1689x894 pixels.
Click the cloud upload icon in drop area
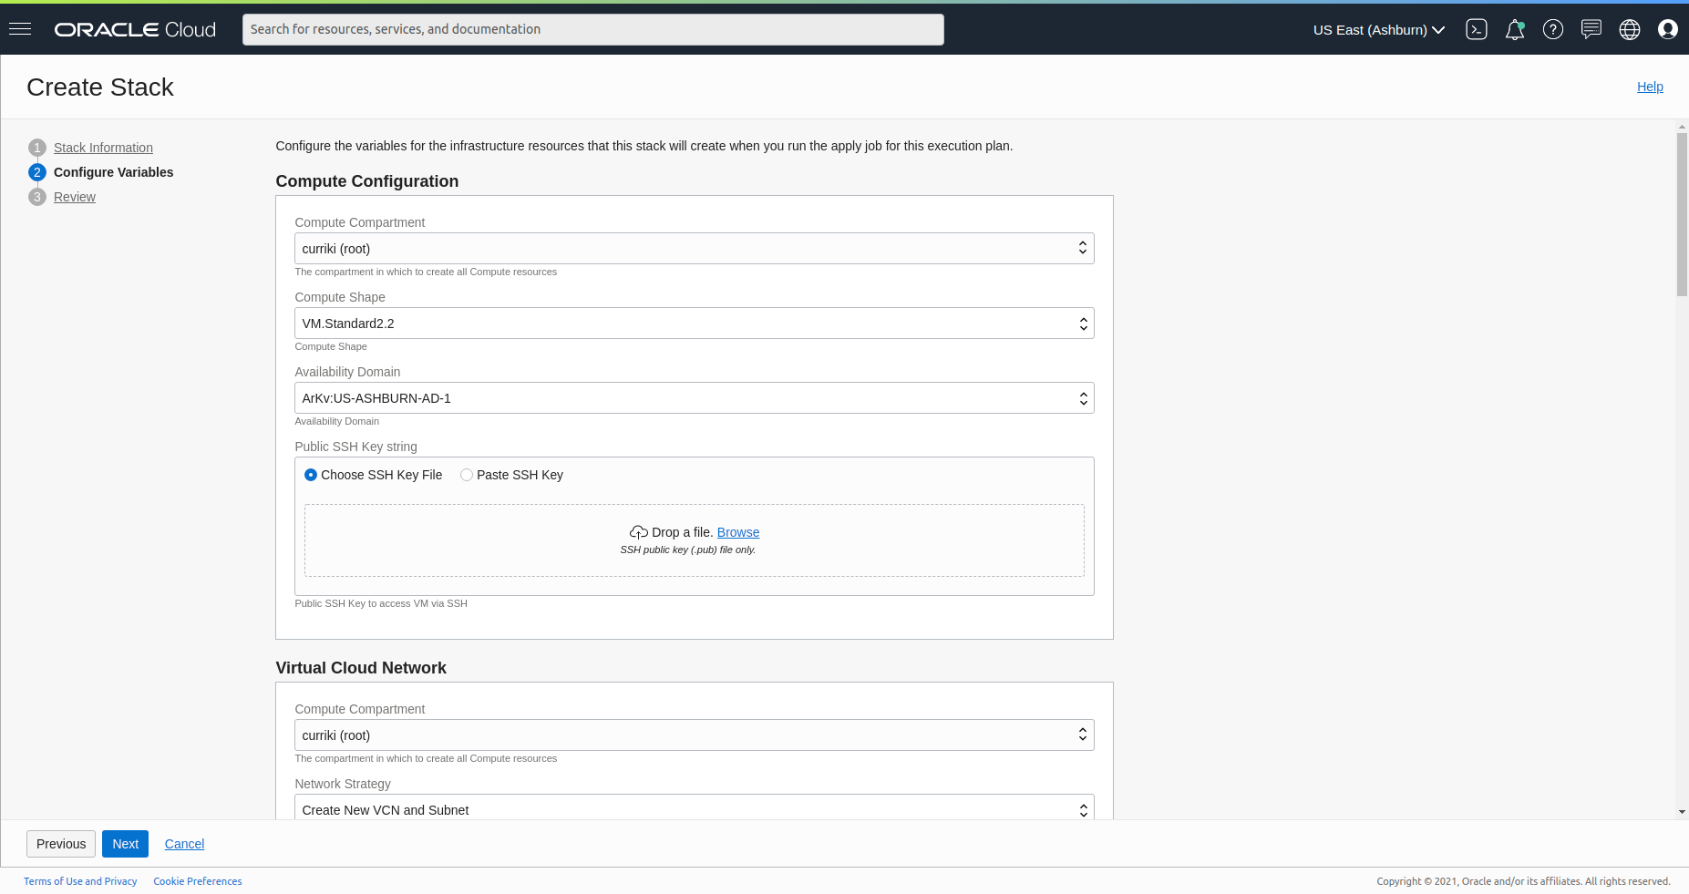pos(639,532)
